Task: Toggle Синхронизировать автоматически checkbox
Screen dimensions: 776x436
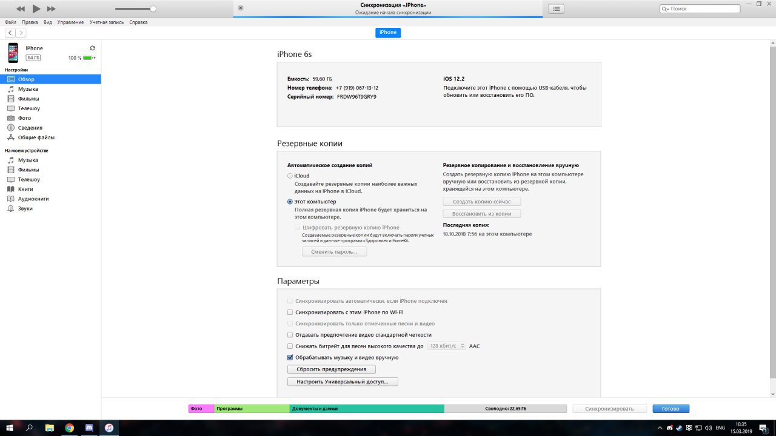Action: (290, 301)
